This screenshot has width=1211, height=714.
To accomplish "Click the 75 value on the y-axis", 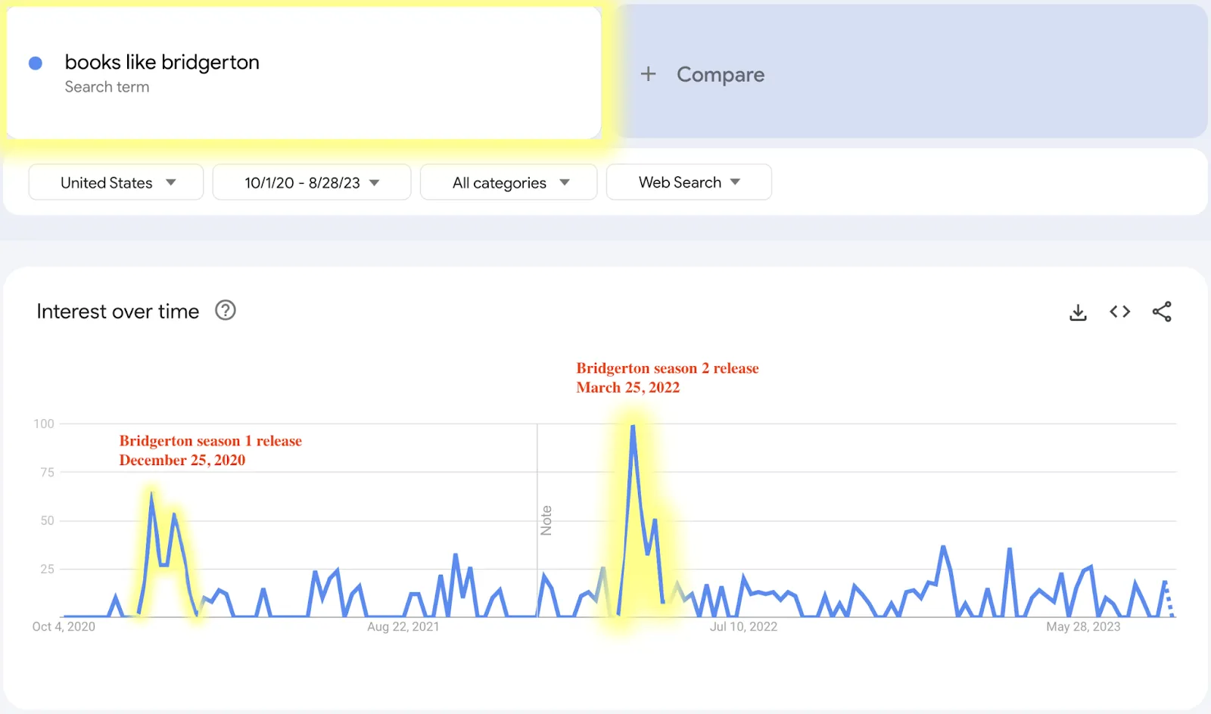I will pos(47,472).
